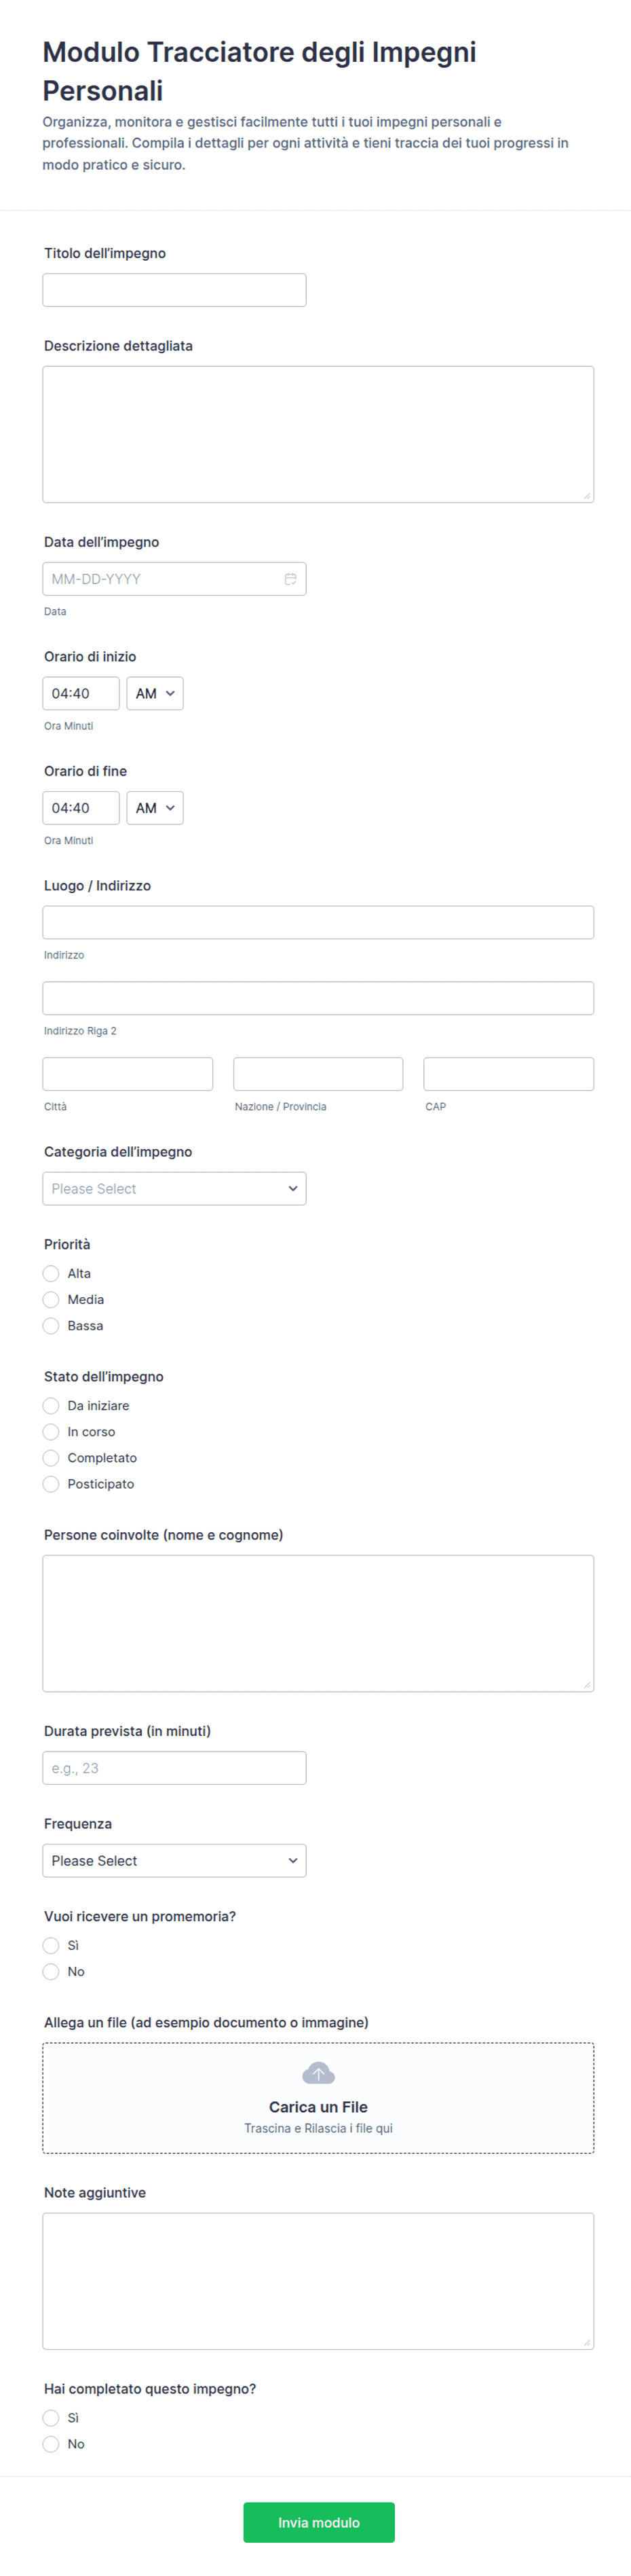The height and width of the screenshot is (2576, 631).
Task: Click the cloud upload icon
Action: (x=318, y=2073)
